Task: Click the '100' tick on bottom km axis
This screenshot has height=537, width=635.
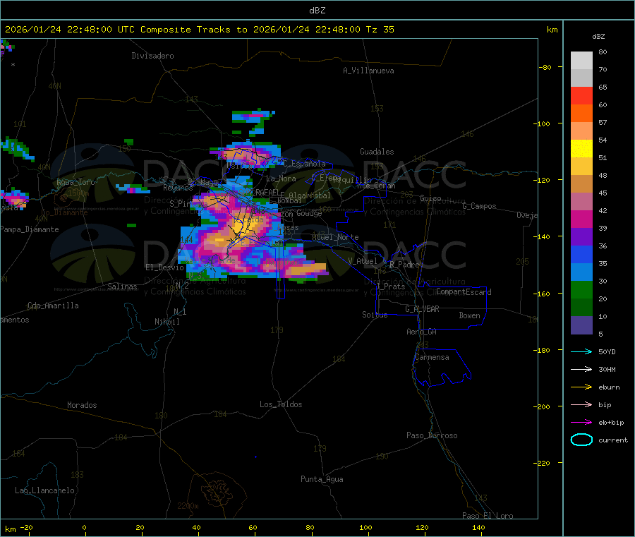Action: (365, 527)
